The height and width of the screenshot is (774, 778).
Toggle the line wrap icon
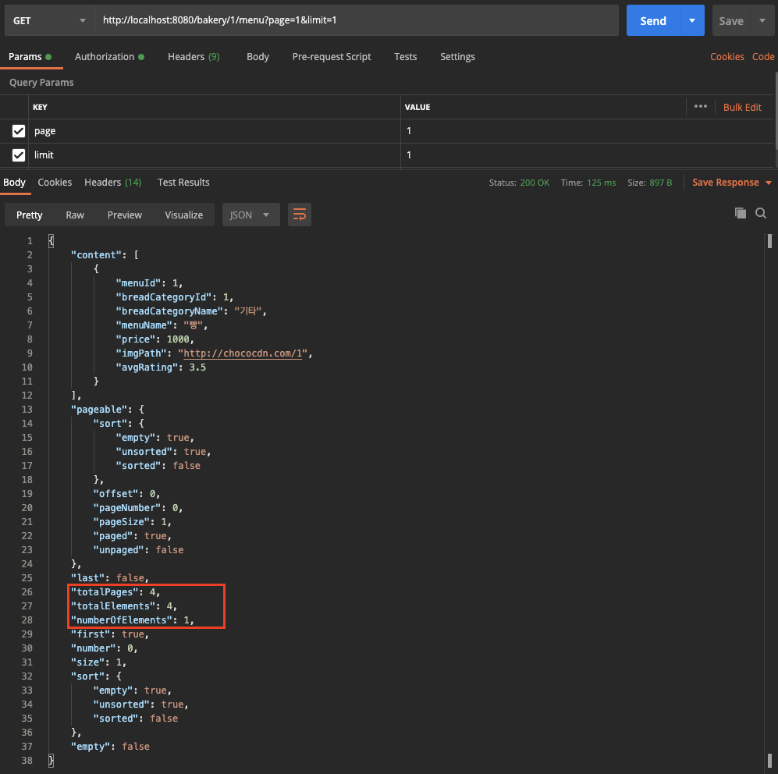[299, 215]
